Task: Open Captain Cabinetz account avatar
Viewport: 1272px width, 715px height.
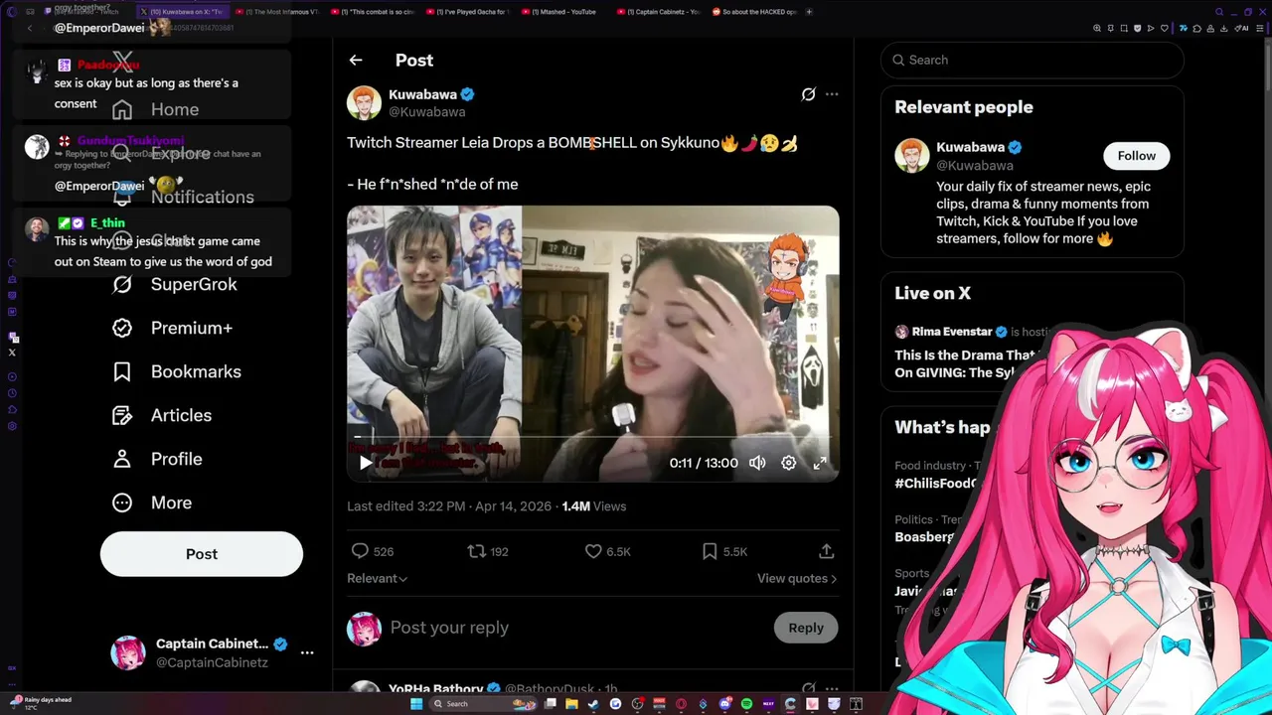Action: point(128,652)
